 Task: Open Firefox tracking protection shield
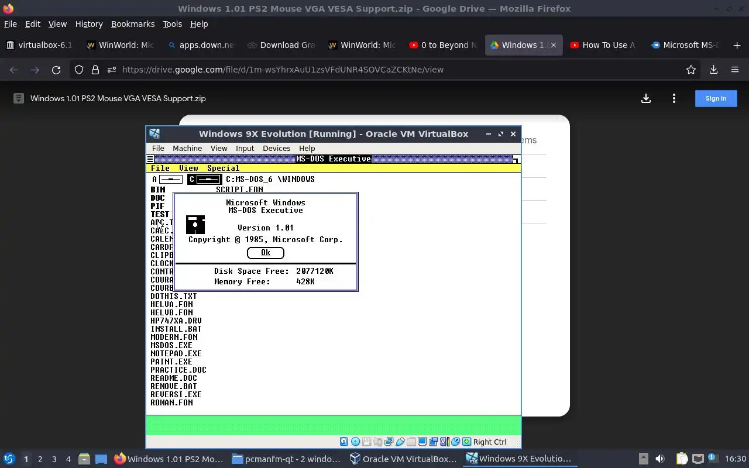(x=79, y=70)
